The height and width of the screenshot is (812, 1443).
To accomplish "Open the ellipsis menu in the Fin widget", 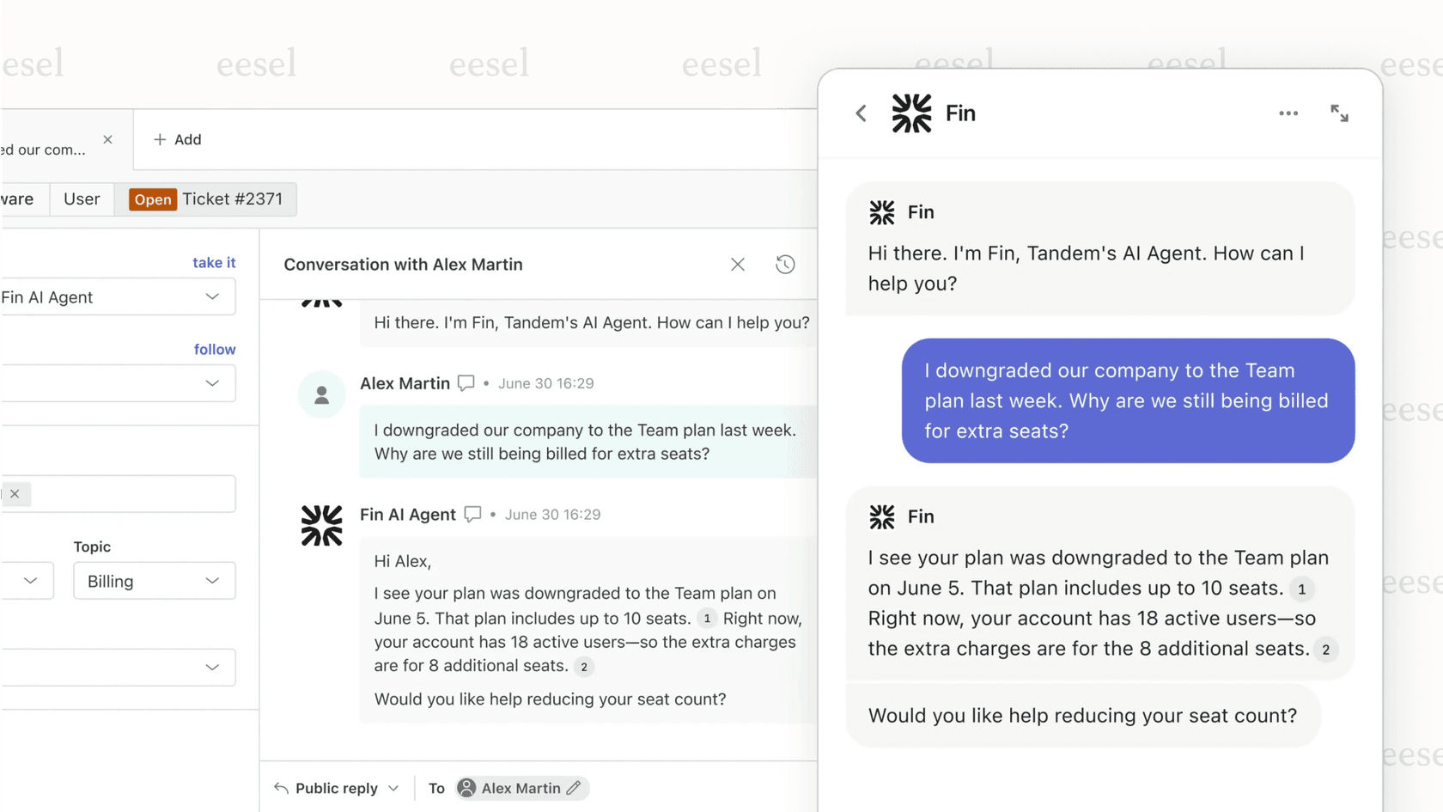I will pyautogui.click(x=1288, y=113).
